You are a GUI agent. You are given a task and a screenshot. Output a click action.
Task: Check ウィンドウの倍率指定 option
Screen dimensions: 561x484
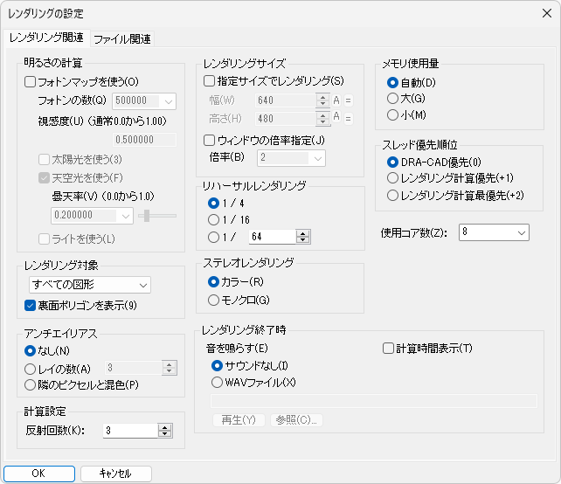pyautogui.click(x=209, y=140)
